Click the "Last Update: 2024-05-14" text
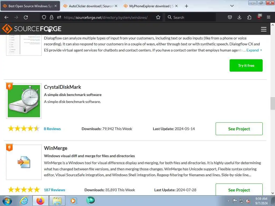The image size is (275, 206). pyautogui.click(x=174, y=129)
